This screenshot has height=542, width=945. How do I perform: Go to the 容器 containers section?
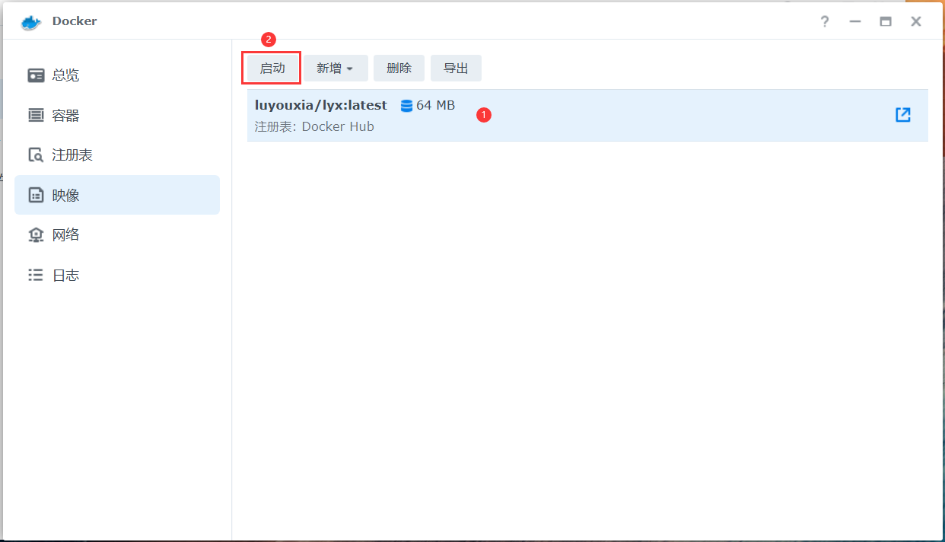click(x=117, y=115)
